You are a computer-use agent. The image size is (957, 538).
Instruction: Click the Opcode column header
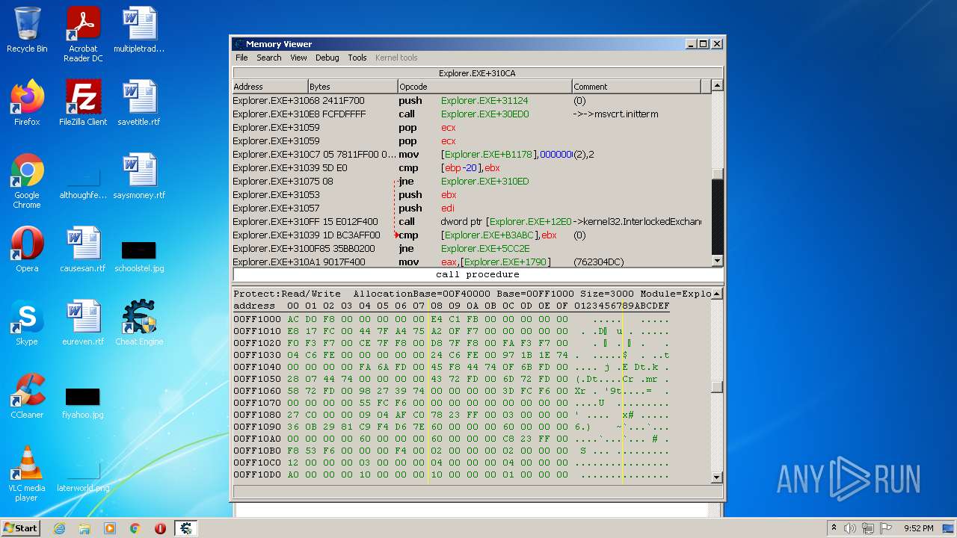coord(485,87)
